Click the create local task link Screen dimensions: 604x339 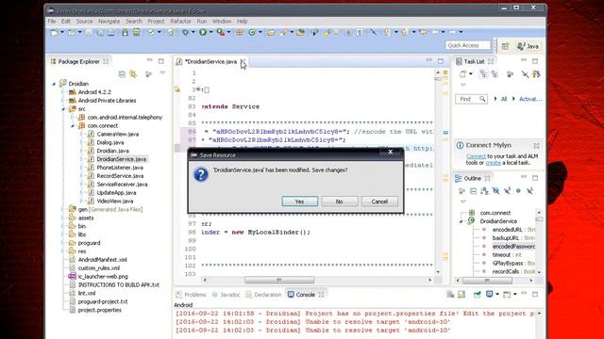point(493,163)
